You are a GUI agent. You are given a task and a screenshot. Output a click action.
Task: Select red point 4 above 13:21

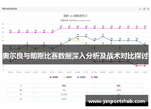coord(145,66)
